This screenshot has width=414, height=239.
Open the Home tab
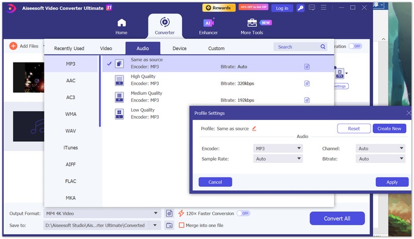point(122,27)
